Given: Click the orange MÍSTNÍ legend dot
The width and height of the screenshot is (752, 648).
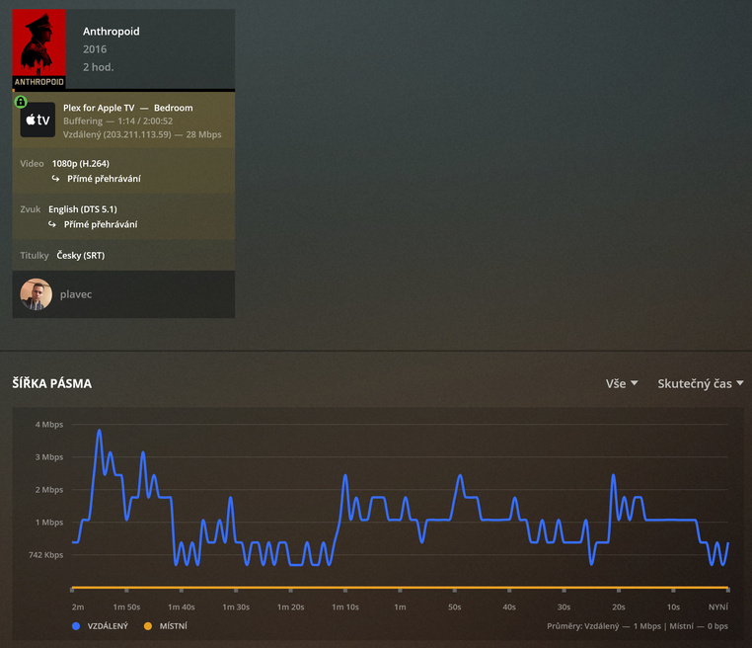Looking at the screenshot, I should (148, 626).
